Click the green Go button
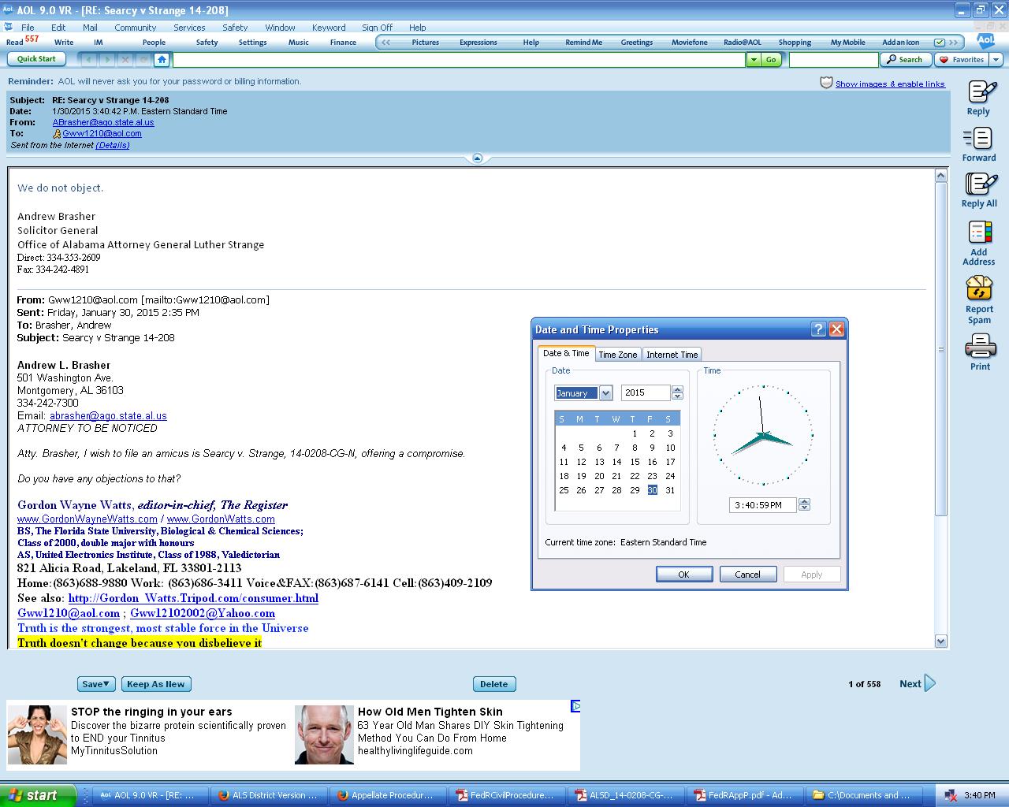This screenshot has height=807, width=1009. tap(771, 59)
